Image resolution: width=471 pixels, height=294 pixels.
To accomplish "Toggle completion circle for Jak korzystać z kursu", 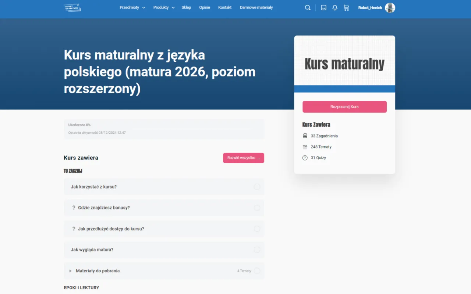I will [257, 187].
